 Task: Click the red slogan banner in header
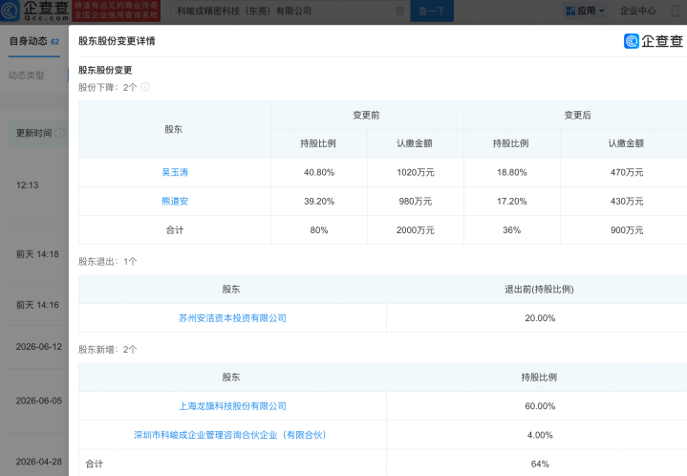pos(117,11)
